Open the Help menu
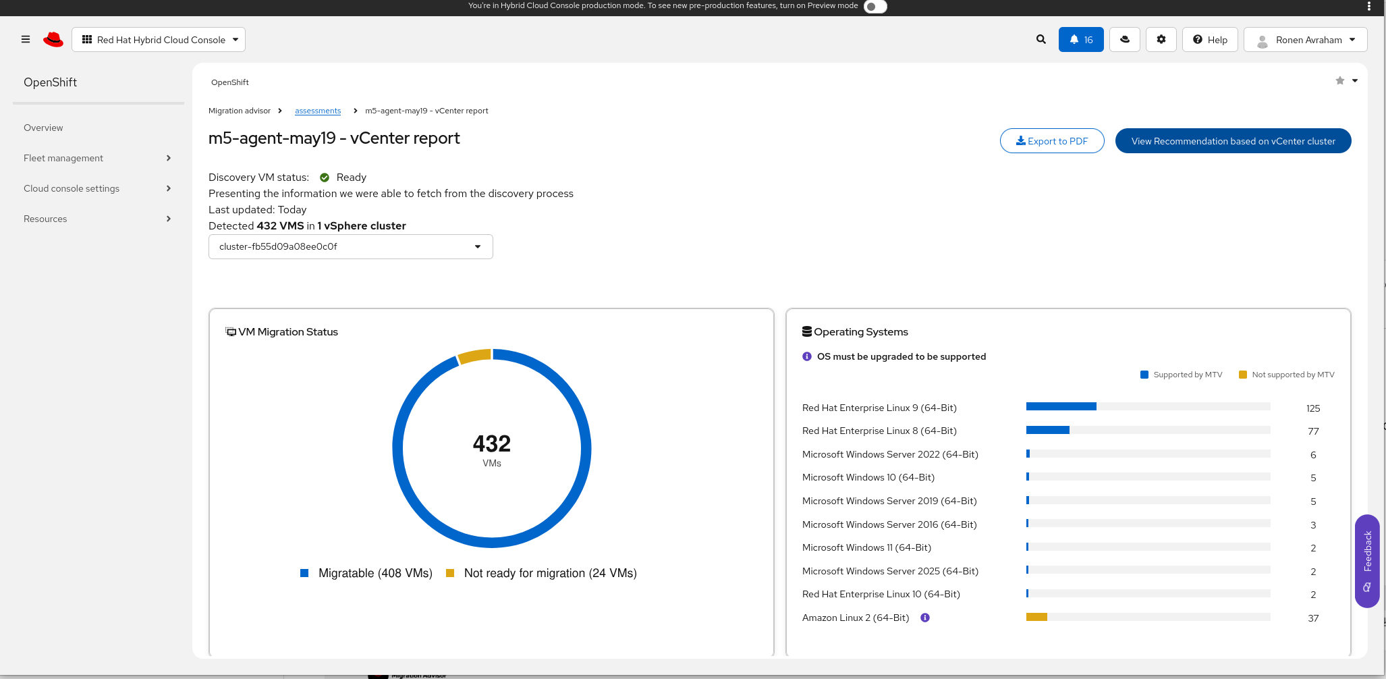Viewport: 1386px width, 679px height. (1210, 39)
